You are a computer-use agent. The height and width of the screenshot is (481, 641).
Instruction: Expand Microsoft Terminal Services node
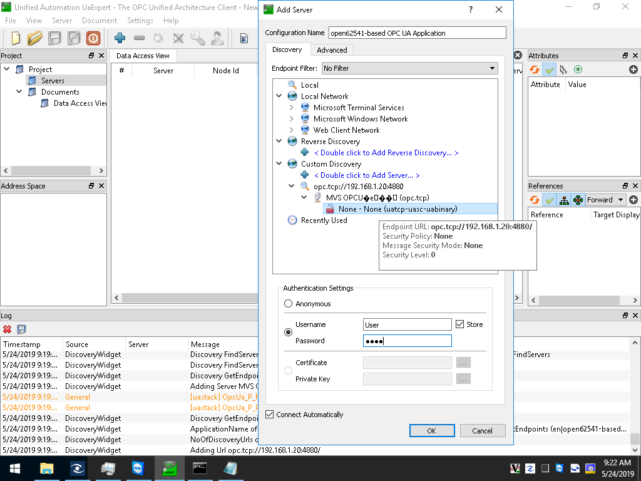(292, 108)
